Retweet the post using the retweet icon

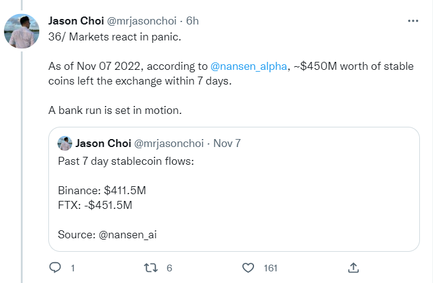[150, 268]
